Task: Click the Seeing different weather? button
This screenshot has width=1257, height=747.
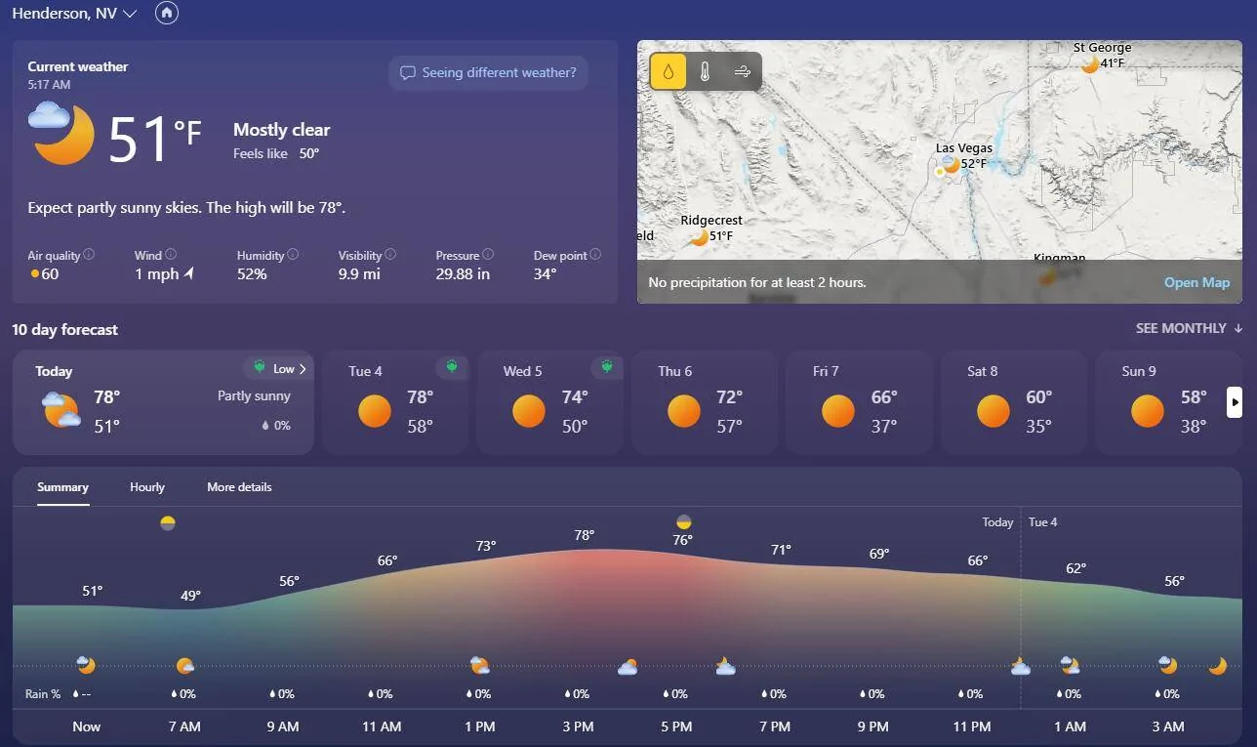Action: (488, 73)
